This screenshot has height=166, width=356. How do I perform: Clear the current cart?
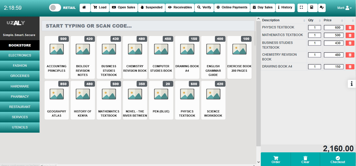click(x=305, y=159)
